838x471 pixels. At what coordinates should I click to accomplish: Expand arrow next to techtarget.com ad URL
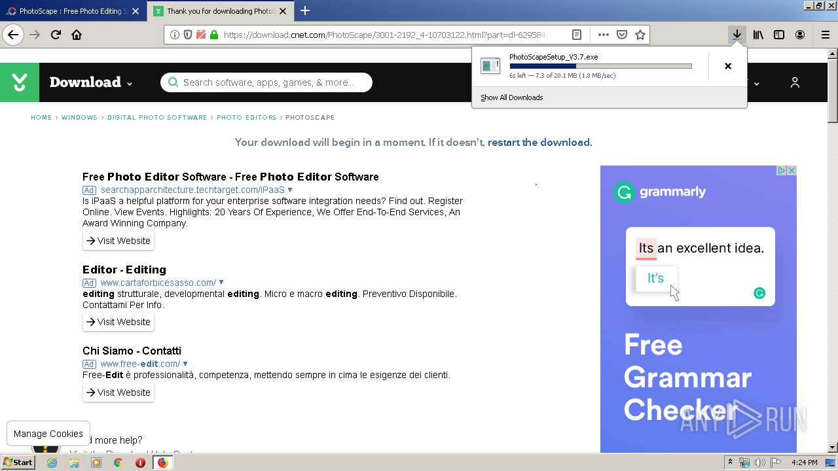coord(290,190)
